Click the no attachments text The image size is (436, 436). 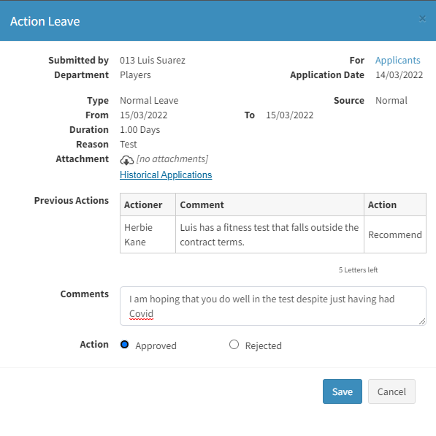click(172, 158)
